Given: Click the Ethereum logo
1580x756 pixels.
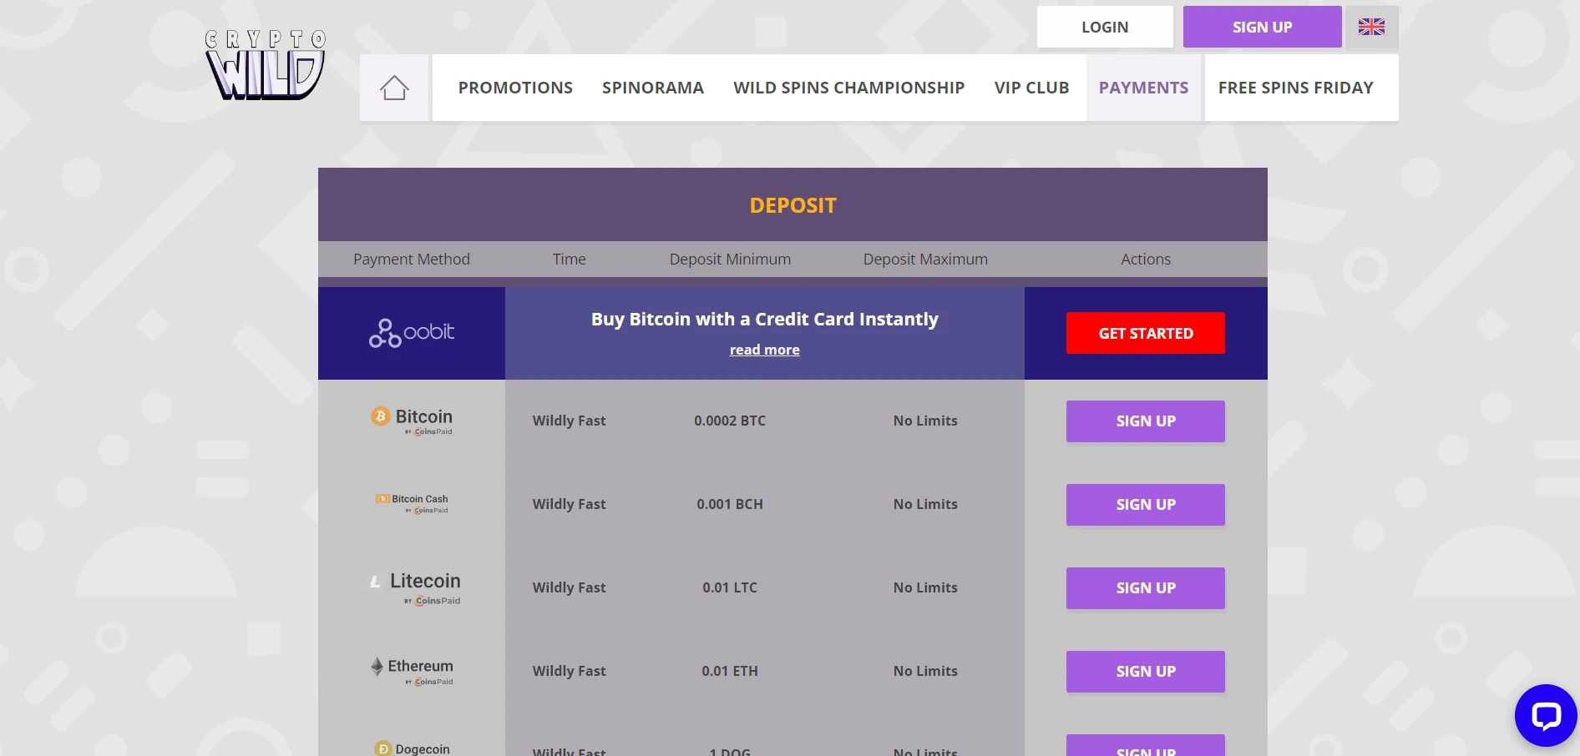Looking at the screenshot, I should coord(412,671).
